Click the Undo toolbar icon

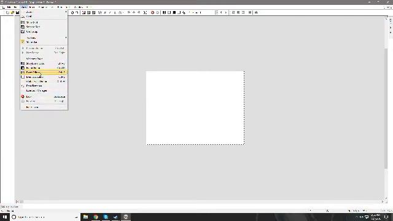[x=72, y=12]
